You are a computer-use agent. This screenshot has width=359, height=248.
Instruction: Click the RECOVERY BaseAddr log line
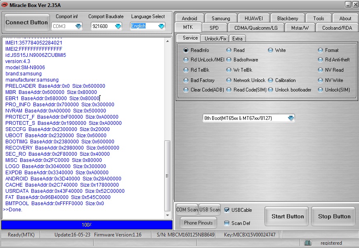point(62,147)
